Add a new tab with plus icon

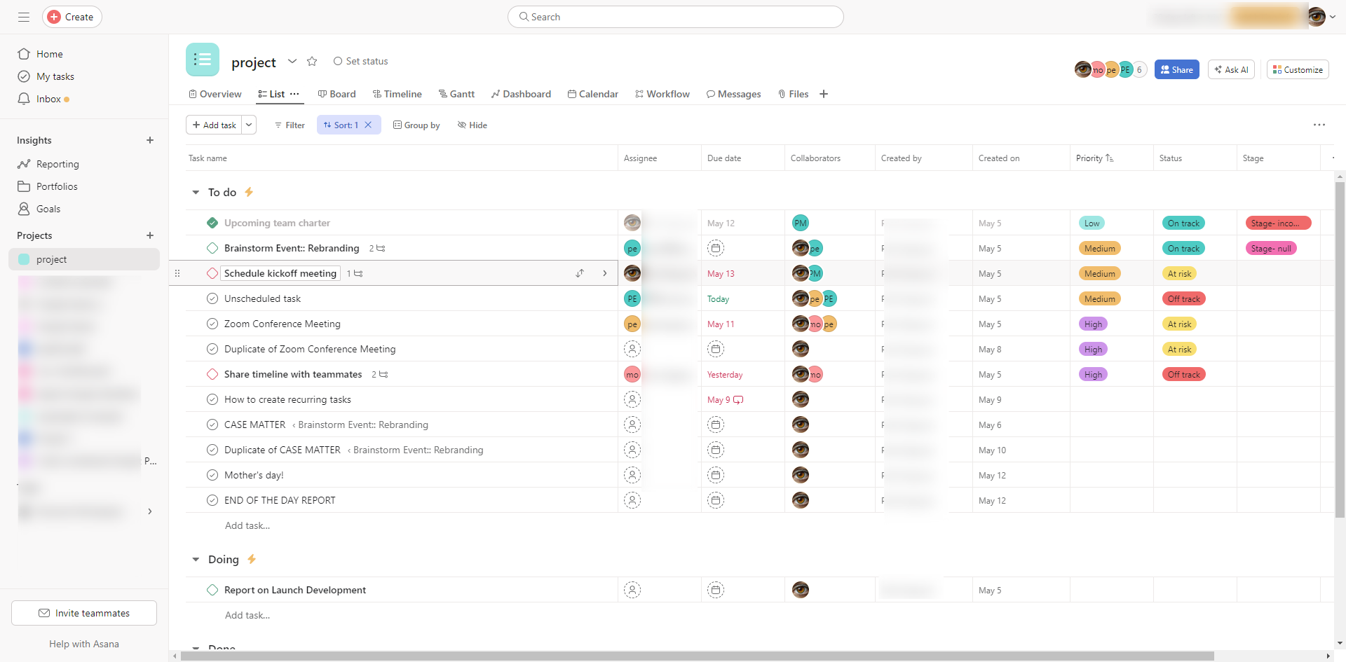(824, 94)
